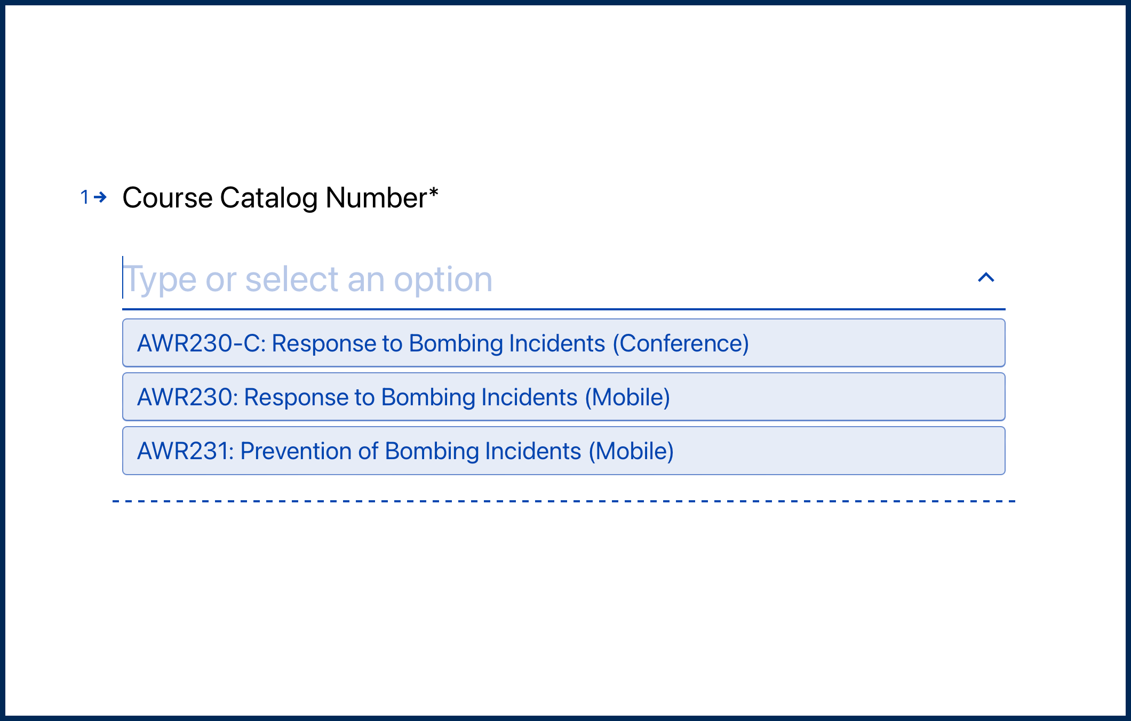Collapse the dropdown with the chevron arrow
Viewport: 1131px width, 721px height.
tap(986, 277)
